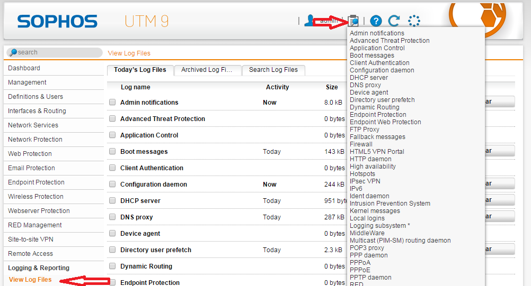Screen dimensions: 531x286
Task: Expand Definitions & Users section
Action: coord(54,97)
